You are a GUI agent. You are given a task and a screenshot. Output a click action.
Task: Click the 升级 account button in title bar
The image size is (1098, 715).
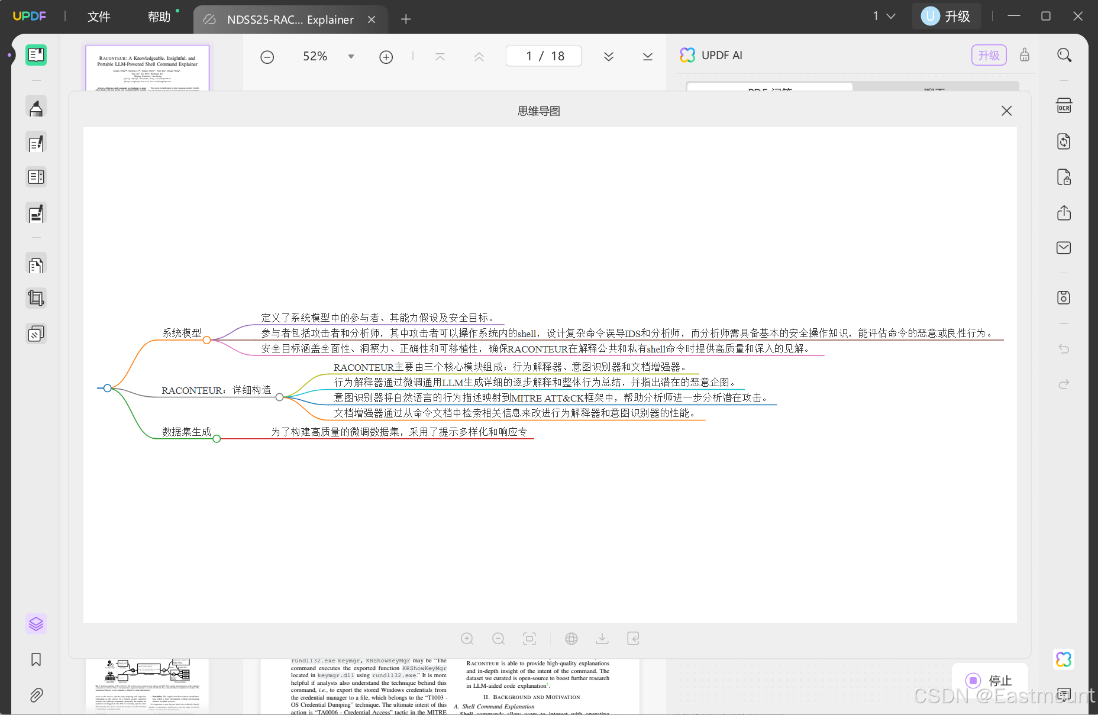pos(947,16)
